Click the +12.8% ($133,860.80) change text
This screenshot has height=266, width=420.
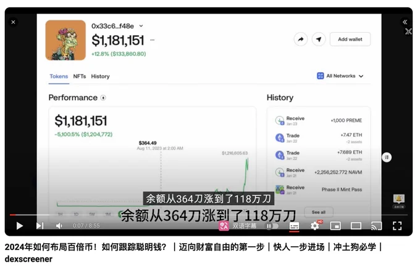pos(119,54)
